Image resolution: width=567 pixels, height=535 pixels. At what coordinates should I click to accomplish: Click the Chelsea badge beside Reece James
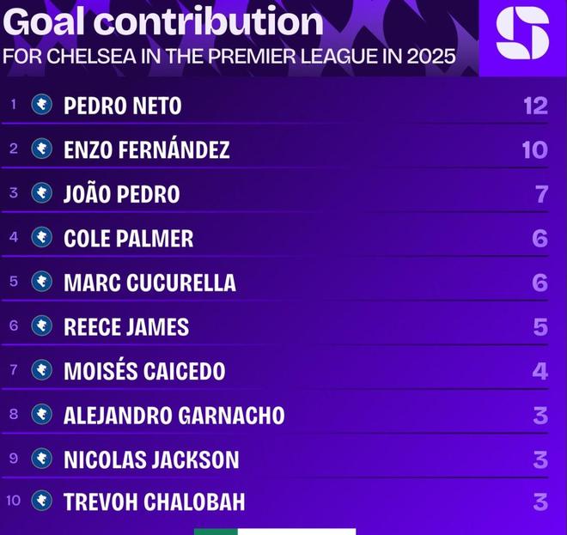pos(41,325)
